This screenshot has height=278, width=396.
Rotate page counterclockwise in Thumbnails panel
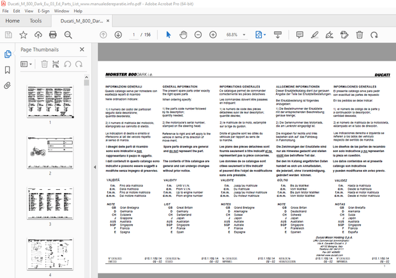point(67,64)
